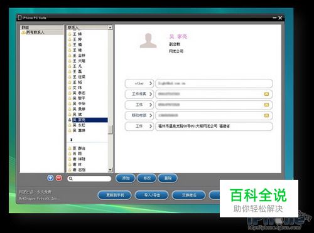Click the contact search input field
This screenshot has height=233, width=314.
click(x=89, y=179)
